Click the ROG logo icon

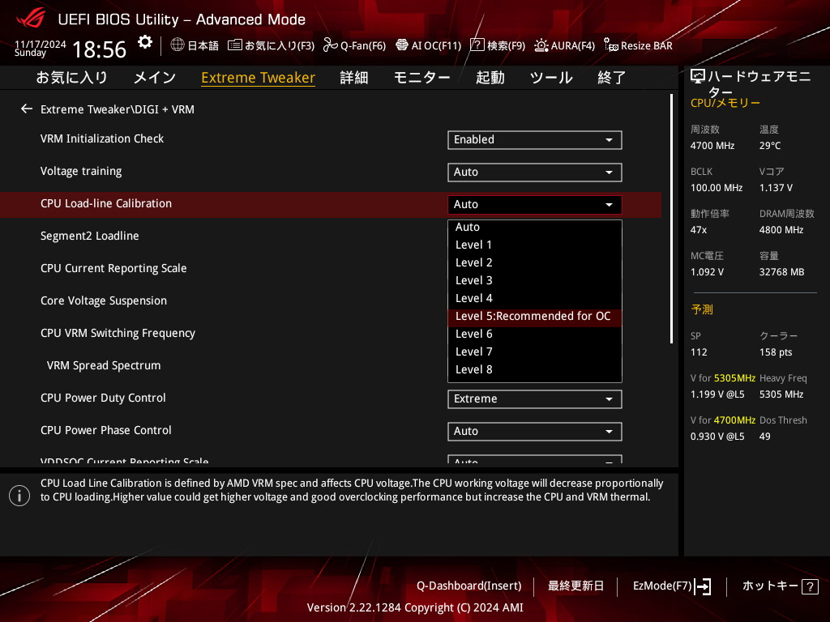[x=30, y=19]
